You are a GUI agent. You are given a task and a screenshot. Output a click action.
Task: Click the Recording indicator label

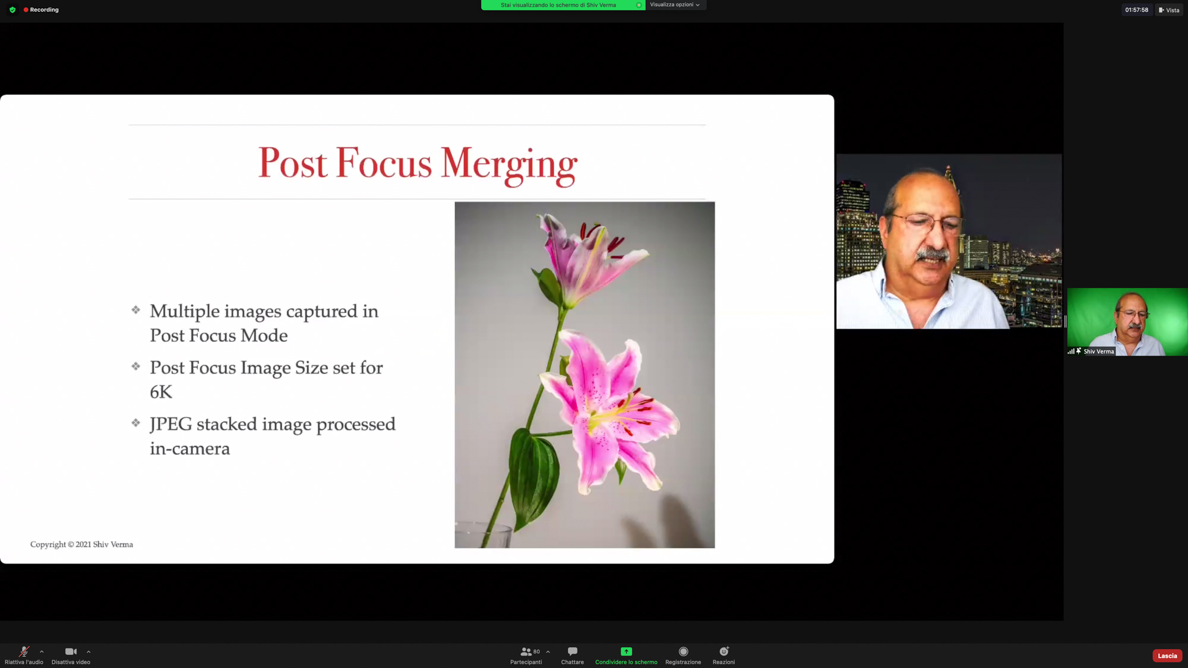[x=44, y=10]
